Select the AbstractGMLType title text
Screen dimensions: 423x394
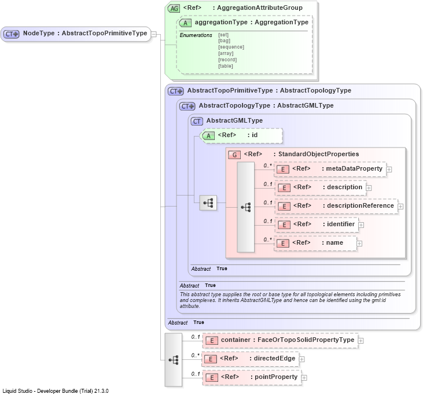pyautogui.click(x=234, y=120)
